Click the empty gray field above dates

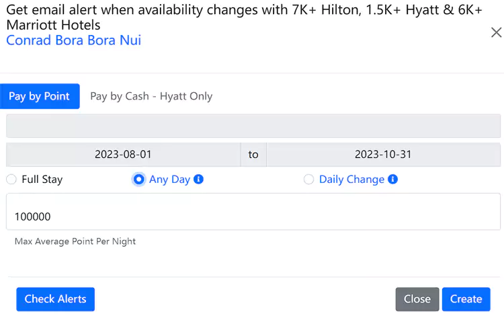[253, 126]
